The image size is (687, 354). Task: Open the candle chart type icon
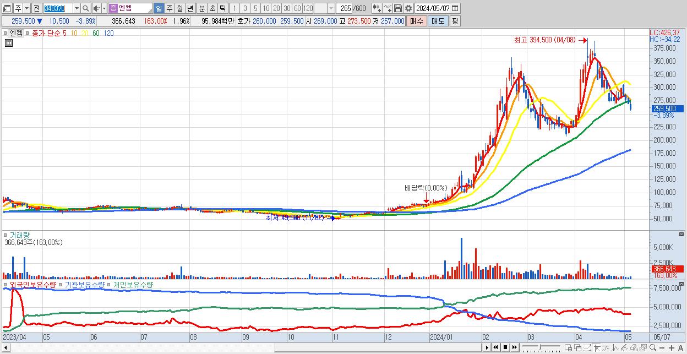click(x=377, y=8)
